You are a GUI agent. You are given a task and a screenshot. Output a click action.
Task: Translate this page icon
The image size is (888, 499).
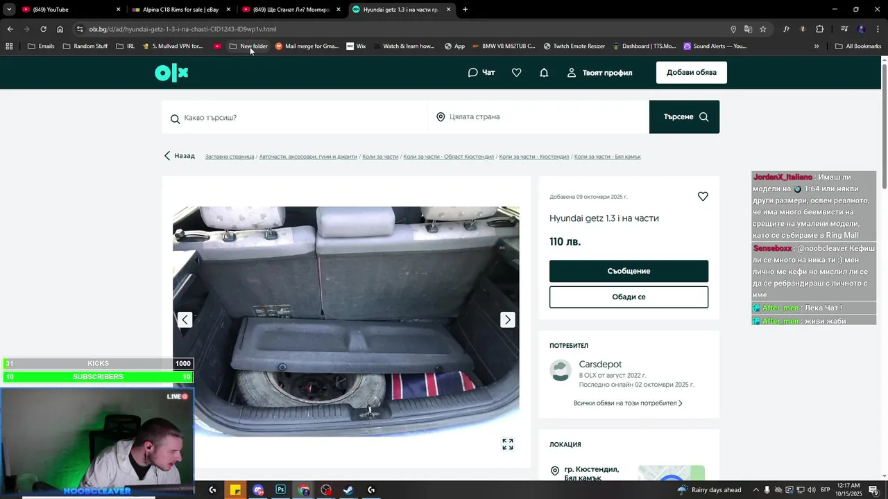pyautogui.click(x=748, y=29)
